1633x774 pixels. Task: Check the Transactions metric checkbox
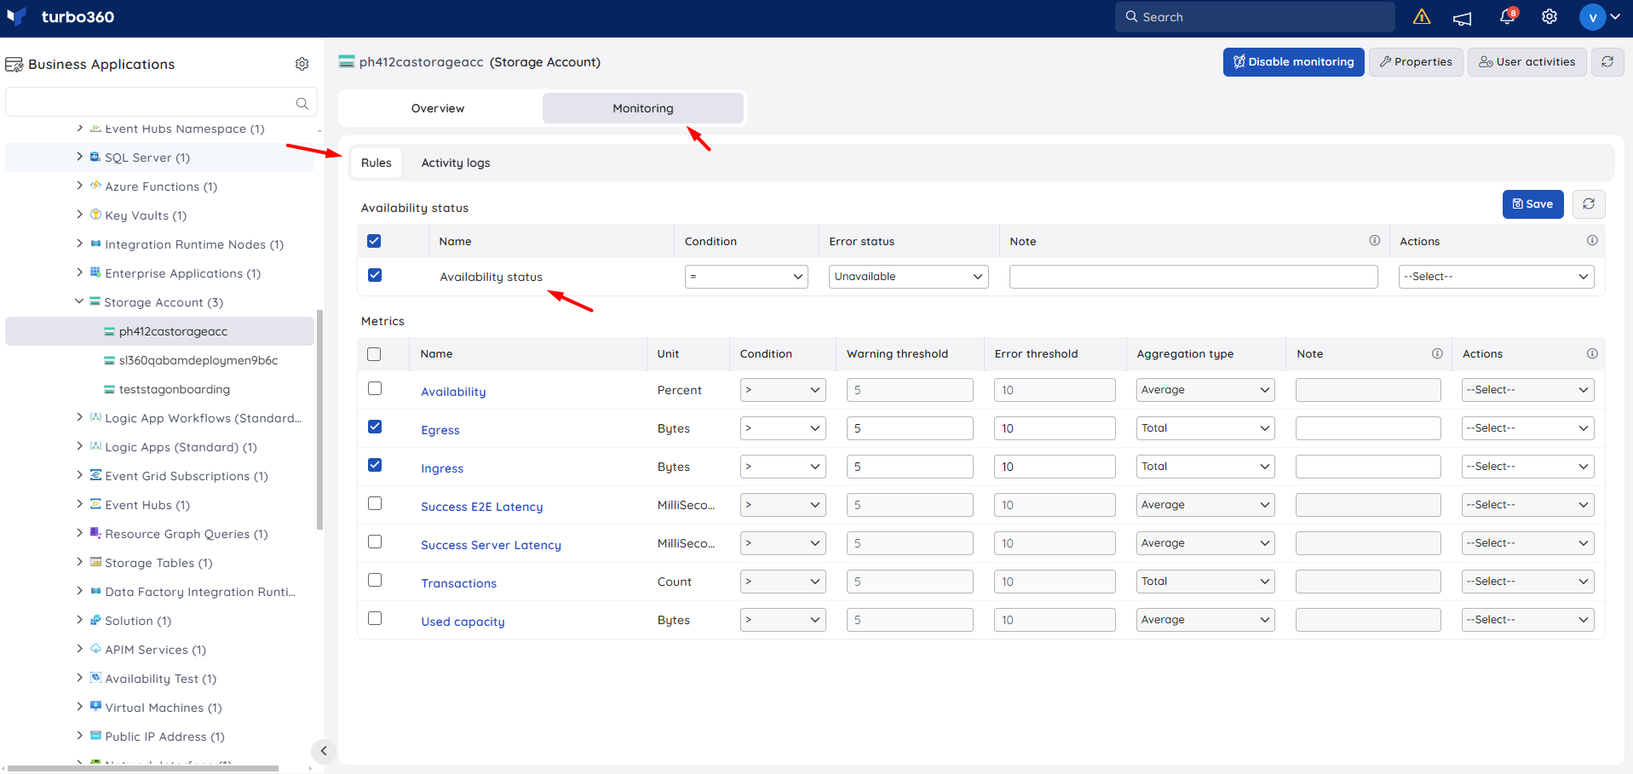[x=375, y=580]
